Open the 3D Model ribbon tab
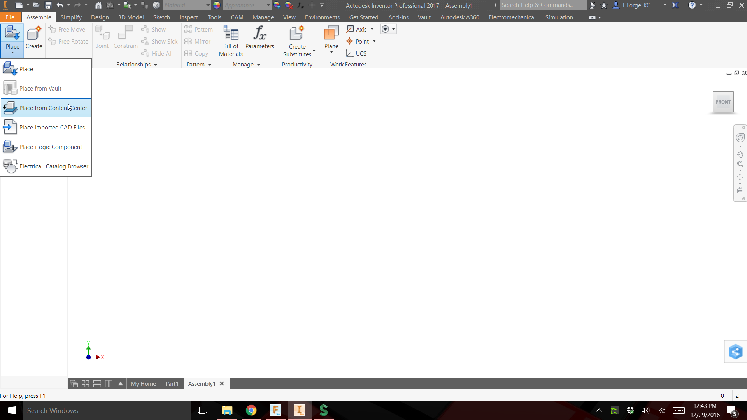The height and width of the screenshot is (420, 747). point(131,17)
